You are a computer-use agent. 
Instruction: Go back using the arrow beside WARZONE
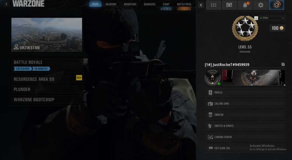click(x=6, y=4)
